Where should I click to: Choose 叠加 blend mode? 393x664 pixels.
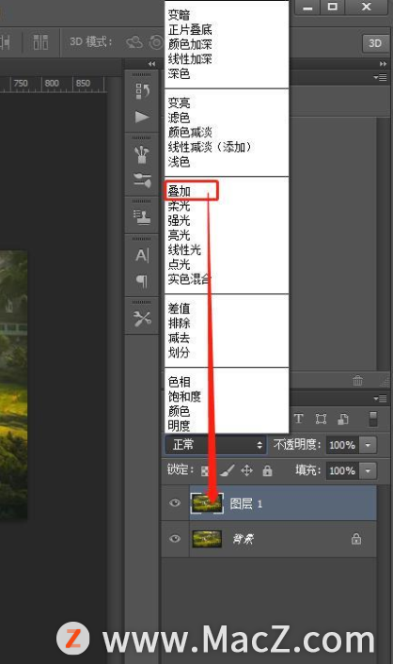[180, 191]
